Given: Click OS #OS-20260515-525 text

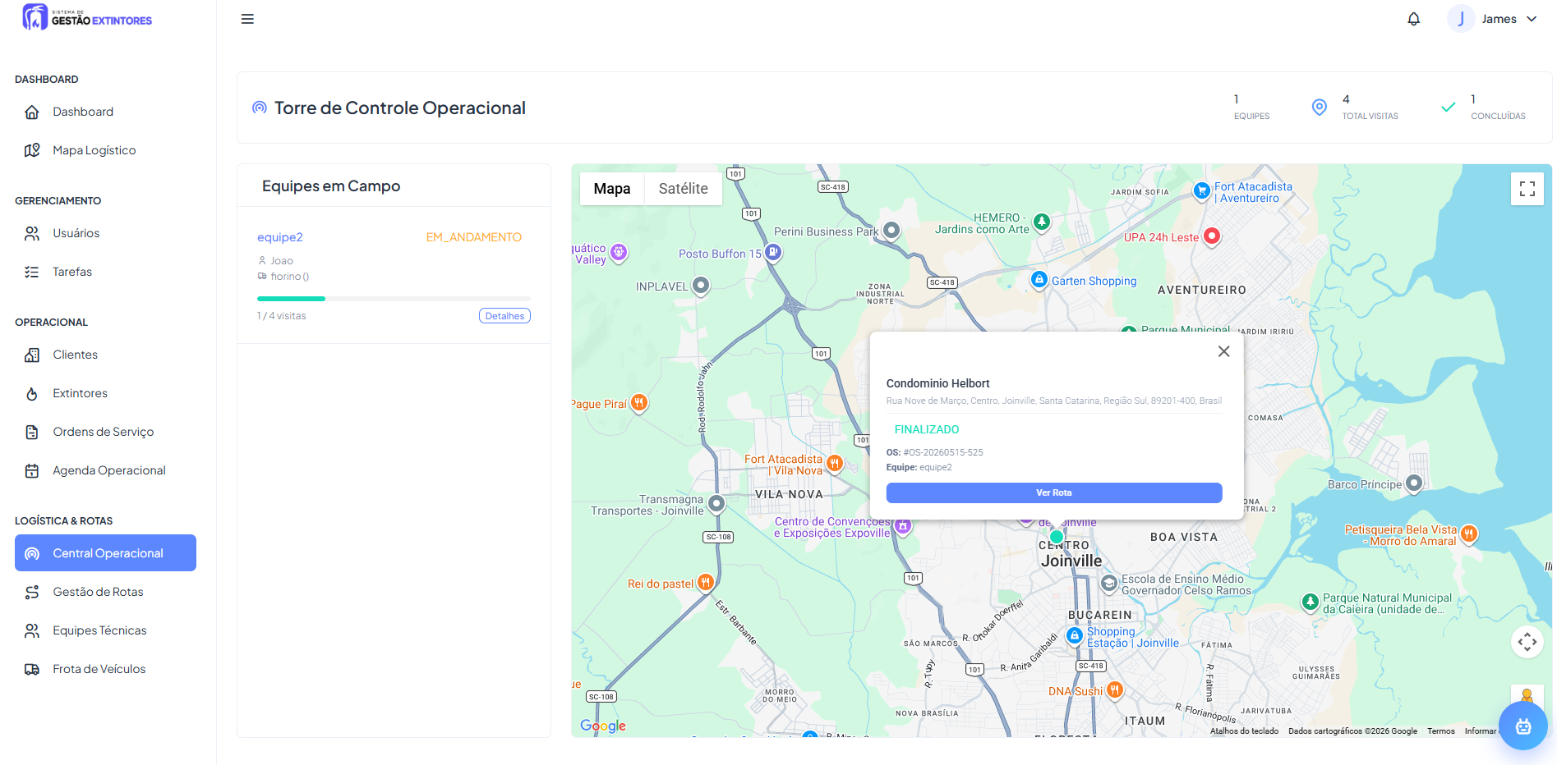Looking at the screenshot, I should click(934, 452).
